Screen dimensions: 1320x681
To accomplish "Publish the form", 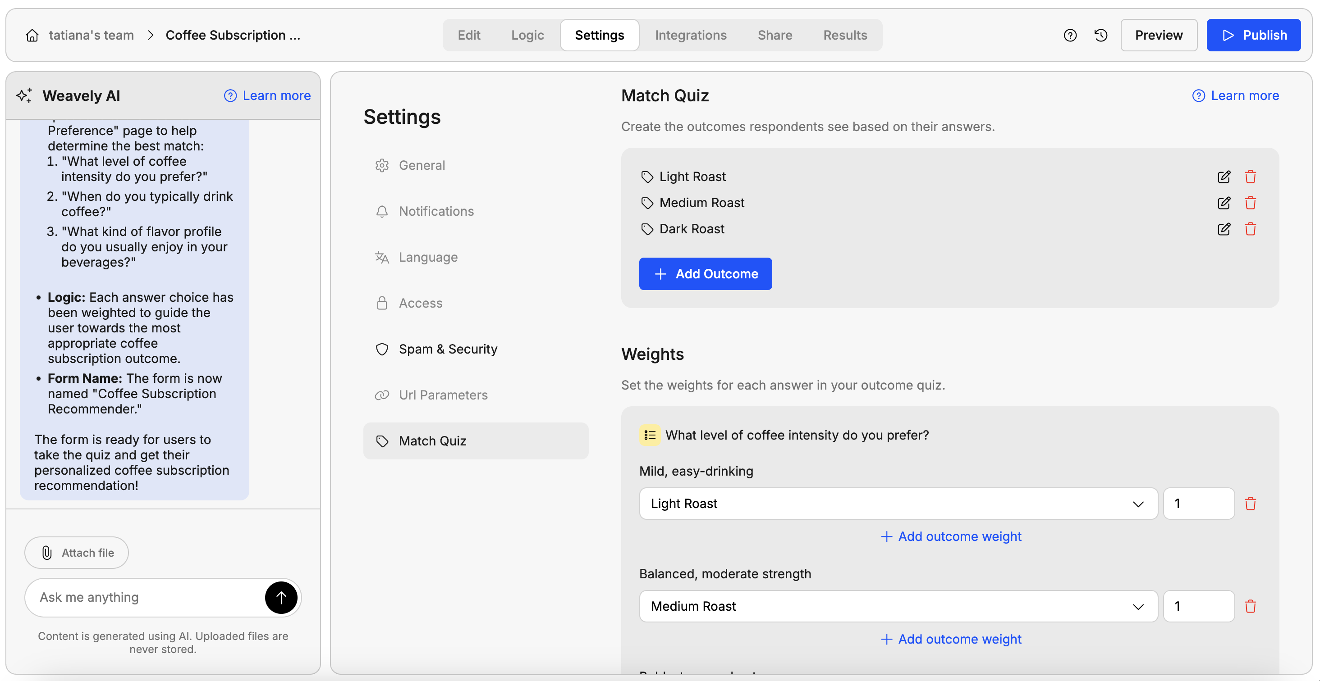I will tap(1253, 35).
